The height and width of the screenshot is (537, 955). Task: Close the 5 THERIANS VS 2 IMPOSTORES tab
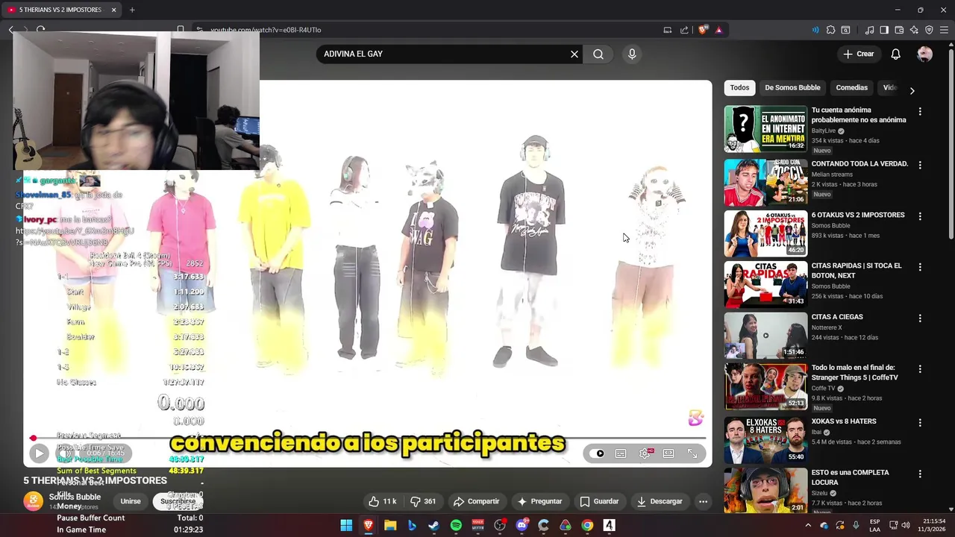tap(114, 10)
